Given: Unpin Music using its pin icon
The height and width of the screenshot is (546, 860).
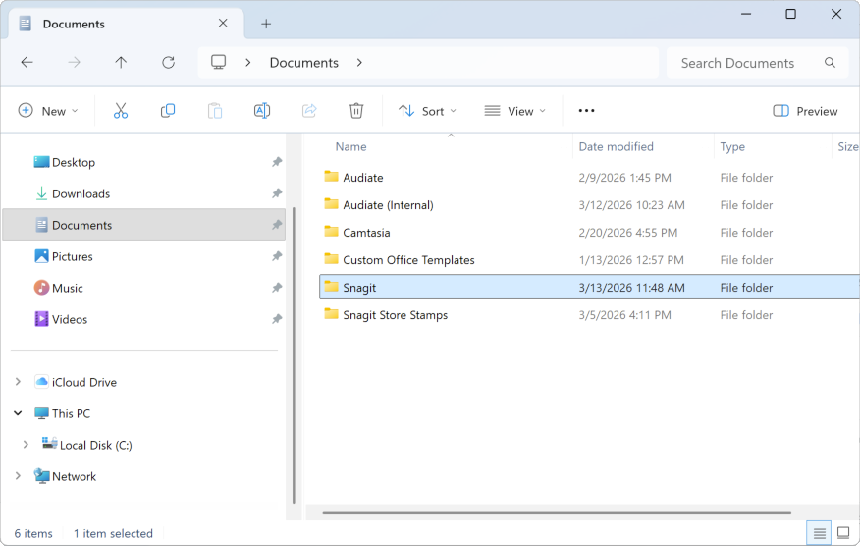Looking at the screenshot, I should [x=277, y=288].
